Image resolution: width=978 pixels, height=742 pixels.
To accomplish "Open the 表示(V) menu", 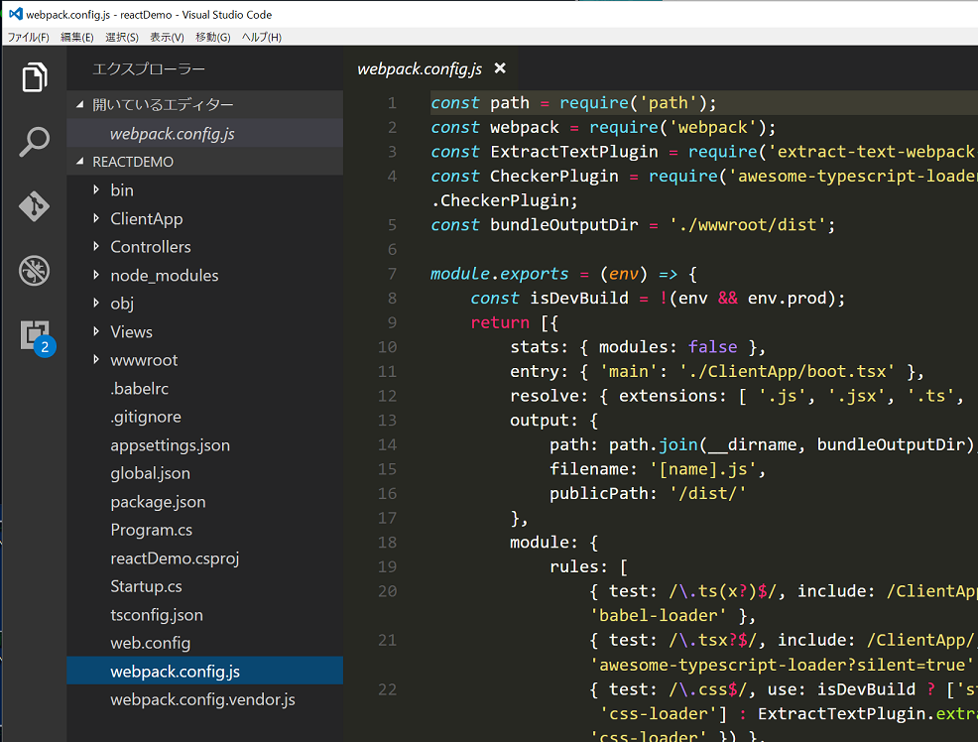I will tap(167, 38).
